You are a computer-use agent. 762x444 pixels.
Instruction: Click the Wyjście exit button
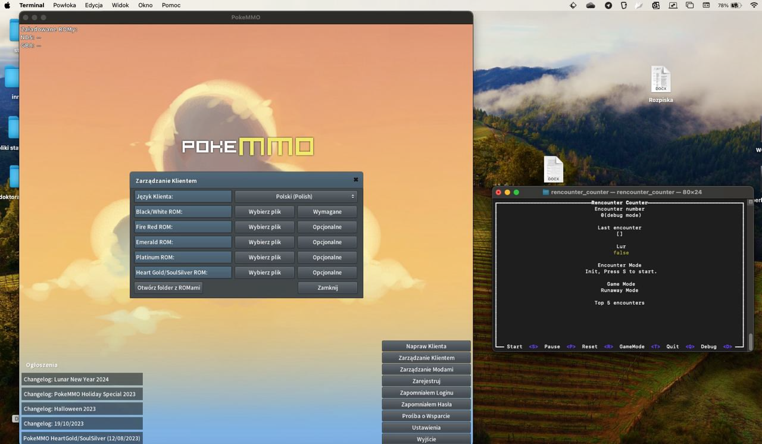426,439
